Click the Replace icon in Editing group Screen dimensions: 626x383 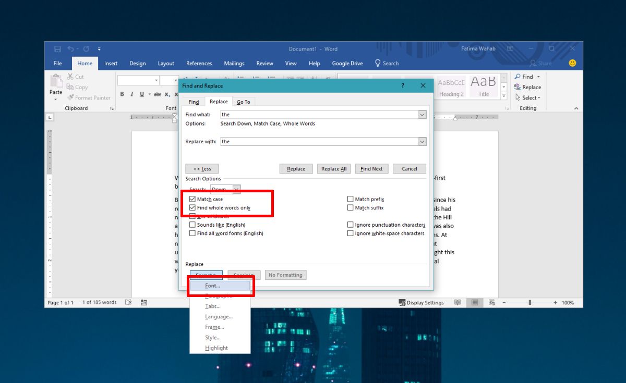[517, 87]
